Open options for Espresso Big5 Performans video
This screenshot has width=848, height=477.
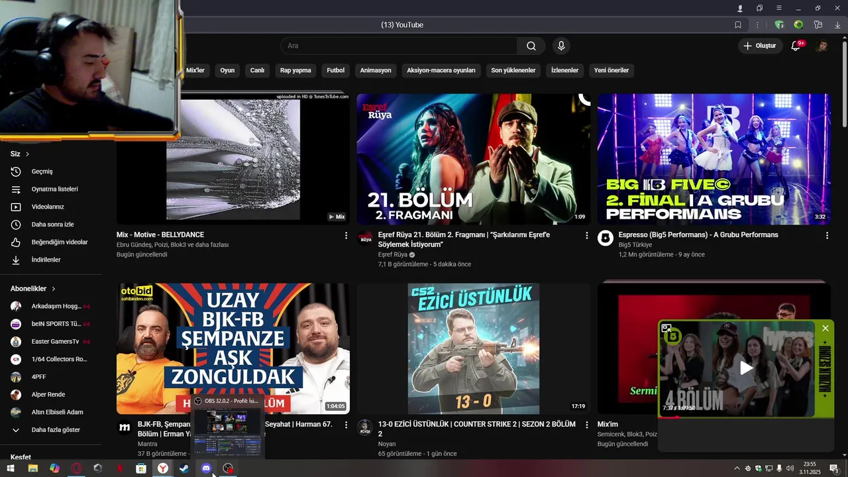pos(827,235)
